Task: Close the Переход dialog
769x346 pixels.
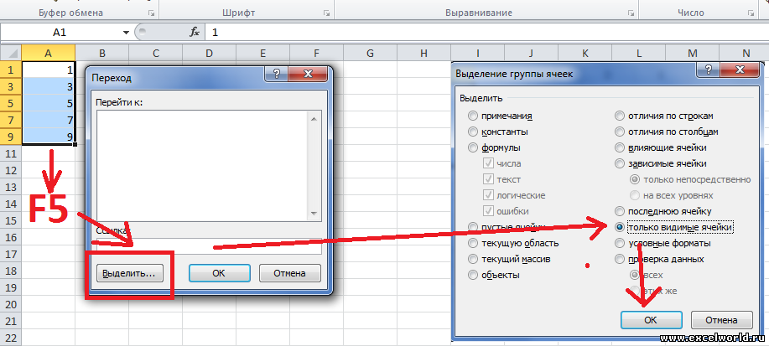Action: pos(308,74)
